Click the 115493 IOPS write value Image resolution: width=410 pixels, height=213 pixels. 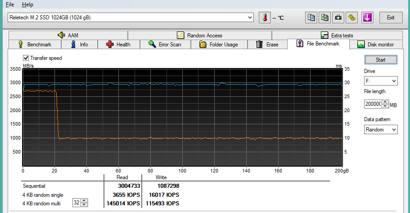[162, 204]
